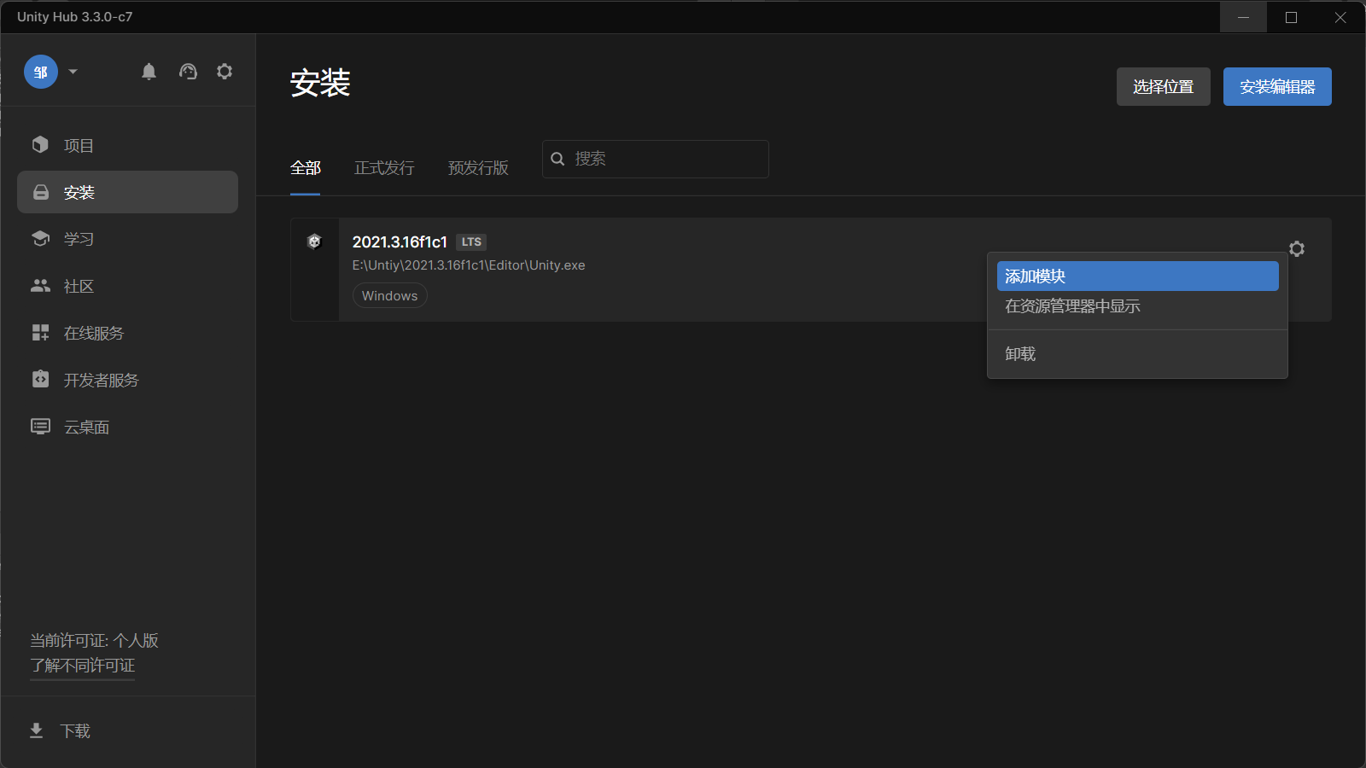Click the 选择位置 button
This screenshot has height=768, width=1366.
click(1164, 86)
